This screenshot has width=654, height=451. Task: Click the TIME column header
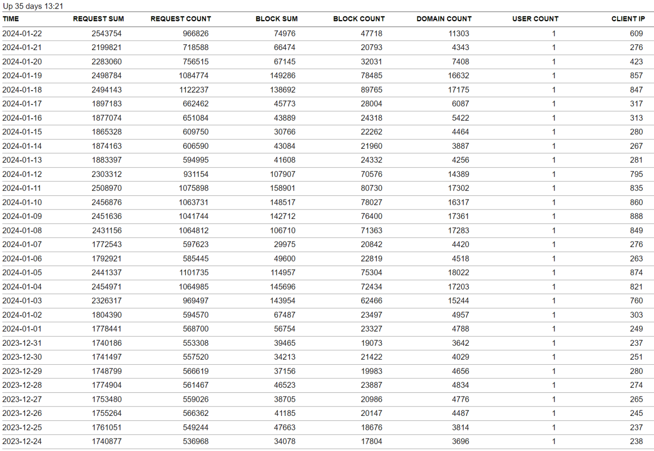pyautogui.click(x=11, y=19)
